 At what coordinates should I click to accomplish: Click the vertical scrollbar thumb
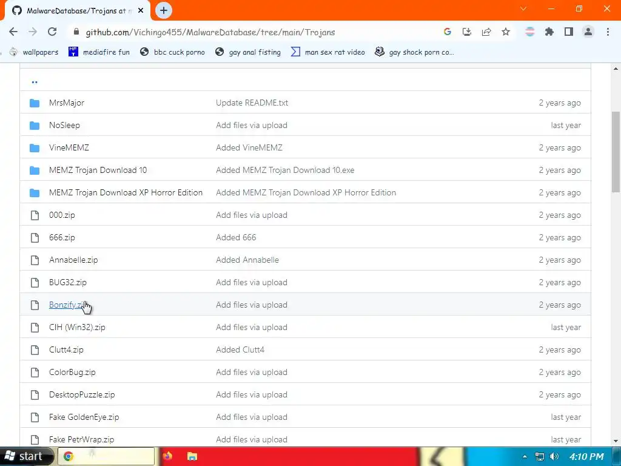616,152
